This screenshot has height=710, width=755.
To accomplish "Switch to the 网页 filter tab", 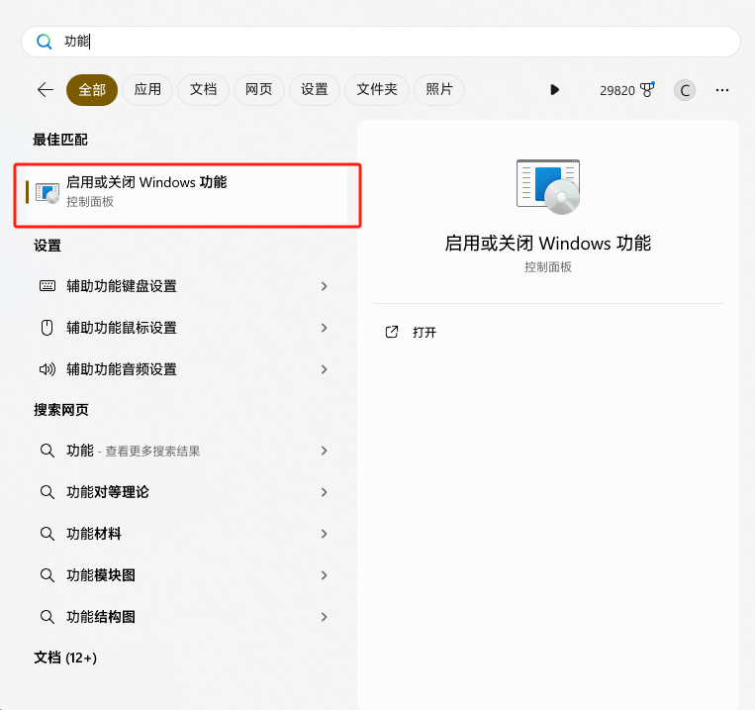I will tap(259, 90).
